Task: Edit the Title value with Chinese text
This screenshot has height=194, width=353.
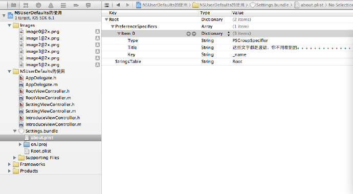Action: click(x=292, y=48)
